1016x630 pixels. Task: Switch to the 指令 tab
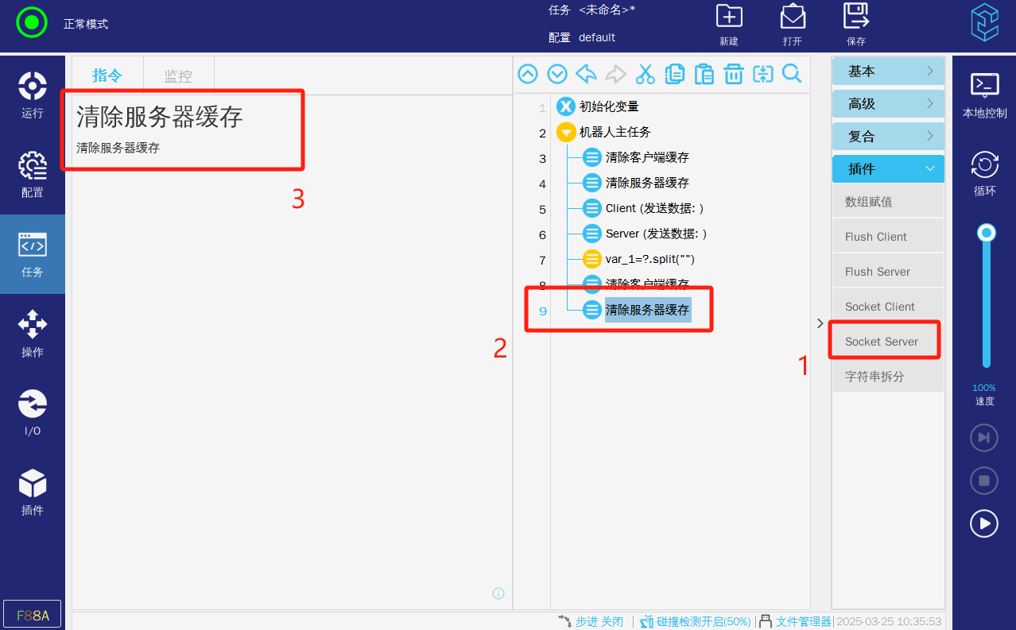[107, 76]
